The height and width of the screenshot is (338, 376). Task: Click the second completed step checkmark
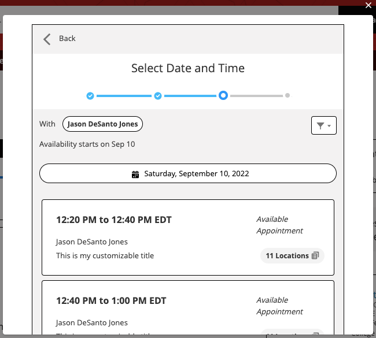[158, 96]
